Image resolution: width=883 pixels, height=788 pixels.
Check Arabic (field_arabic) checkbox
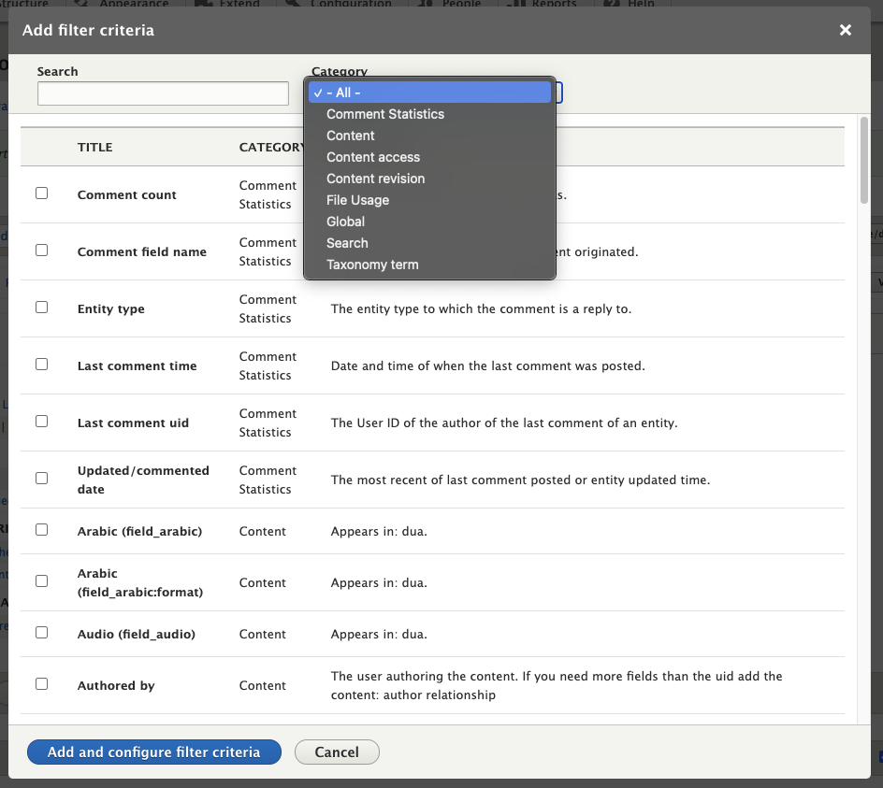pyautogui.click(x=42, y=530)
